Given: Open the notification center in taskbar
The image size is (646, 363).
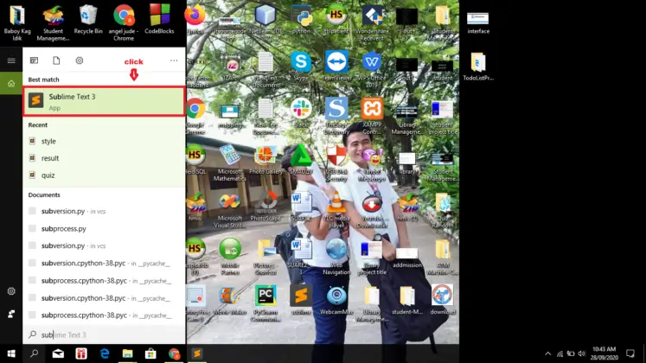Looking at the screenshot, I should 631,353.
